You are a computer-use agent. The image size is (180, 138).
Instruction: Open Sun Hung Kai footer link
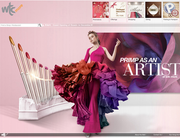pyautogui.click(x=175, y=135)
